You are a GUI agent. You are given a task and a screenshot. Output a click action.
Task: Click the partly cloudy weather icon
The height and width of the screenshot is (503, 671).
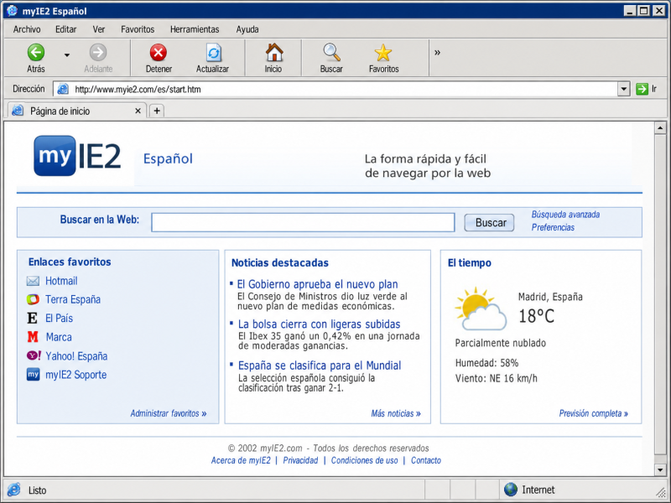pos(481,309)
